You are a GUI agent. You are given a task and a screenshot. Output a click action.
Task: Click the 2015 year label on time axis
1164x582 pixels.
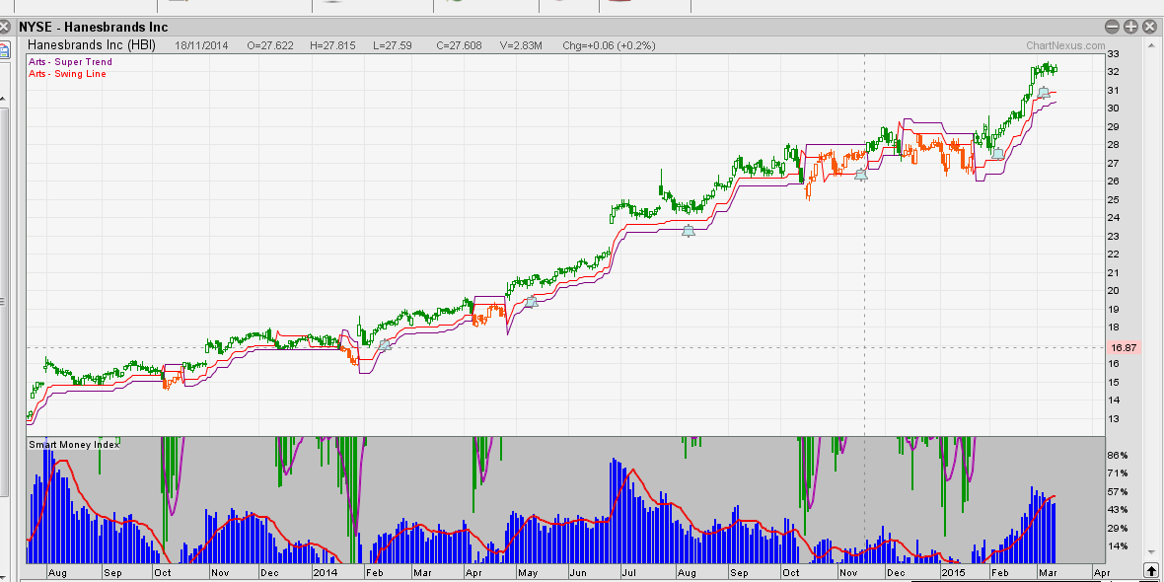click(x=951, y=573)
